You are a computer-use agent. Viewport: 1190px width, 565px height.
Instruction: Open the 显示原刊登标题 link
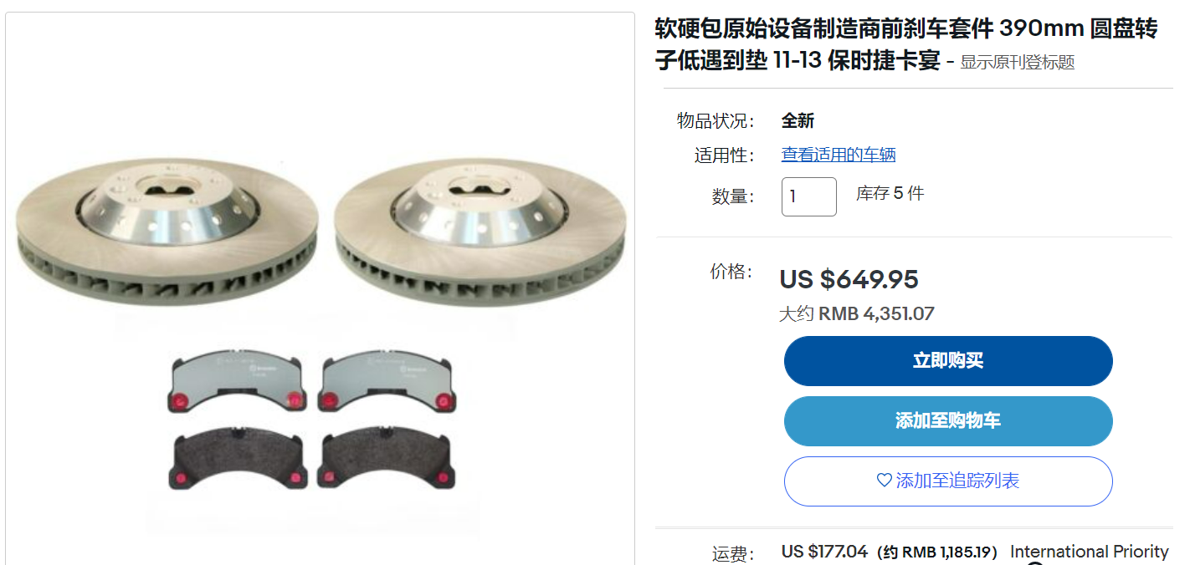tap(1017, 63)
